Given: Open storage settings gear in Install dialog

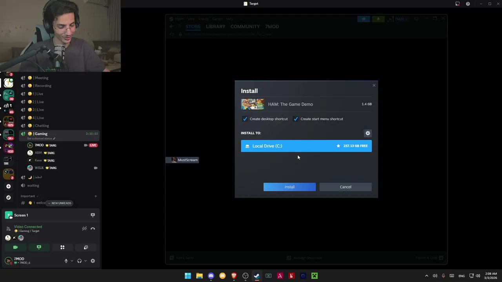Looking at the screenshot, I should [368, 133].
